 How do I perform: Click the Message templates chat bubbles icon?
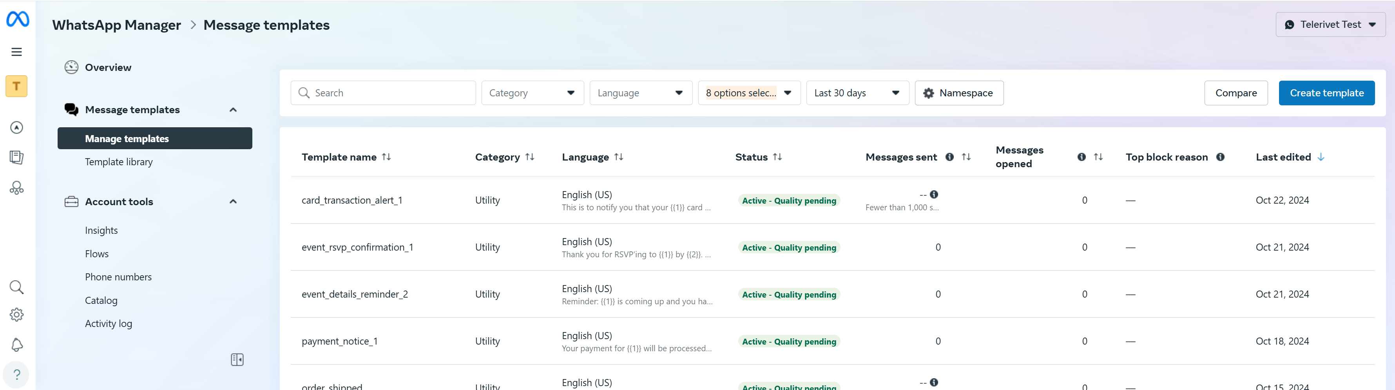(71, 110)
